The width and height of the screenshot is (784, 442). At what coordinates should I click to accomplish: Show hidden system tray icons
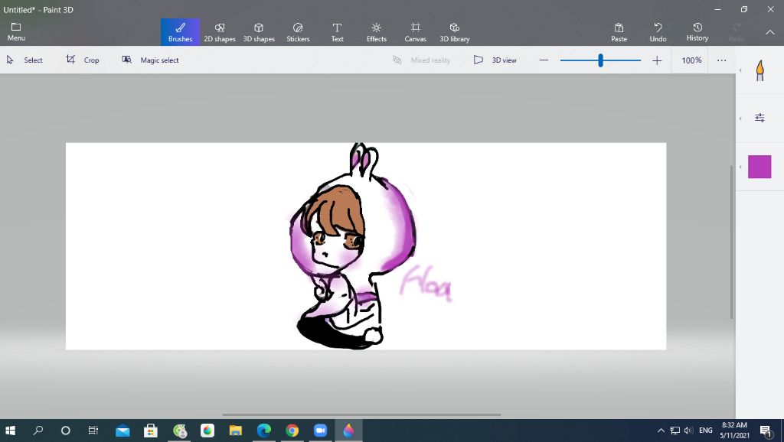pos(661,431)
